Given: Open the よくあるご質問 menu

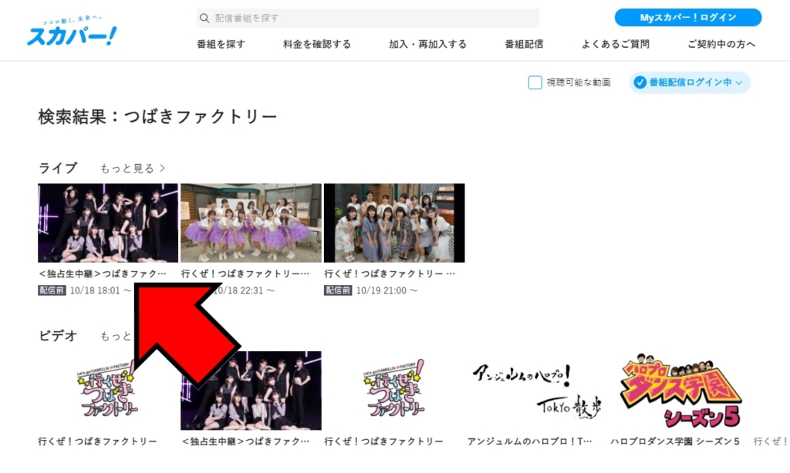Looking at the screenshot, I should tap(615, 44).
